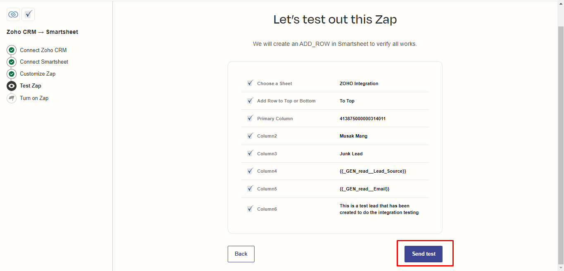Click the {{_GEN_read__Lead_Source}} value
This screenshot has width=564, height=271.
click(x=373, y=171)
